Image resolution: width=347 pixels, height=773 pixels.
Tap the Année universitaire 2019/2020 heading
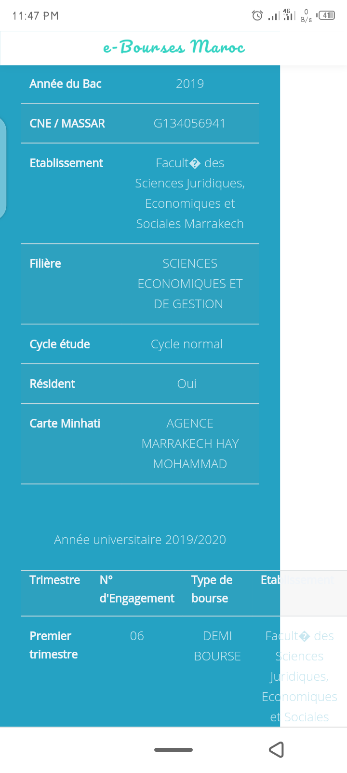pyautogui.click(x=140, y=540)
